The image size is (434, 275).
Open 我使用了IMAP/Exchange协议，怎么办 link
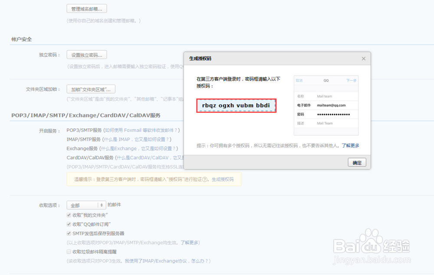tap(166, 261)
